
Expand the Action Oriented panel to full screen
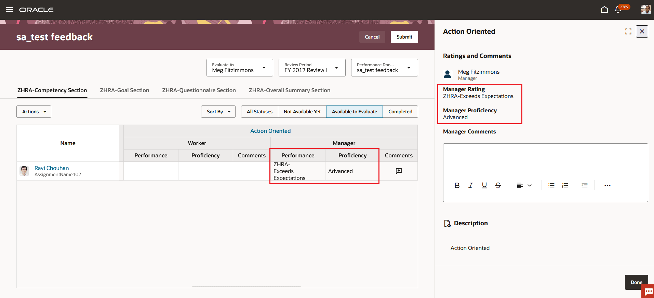pyautogui.click(x=628, y=31)
